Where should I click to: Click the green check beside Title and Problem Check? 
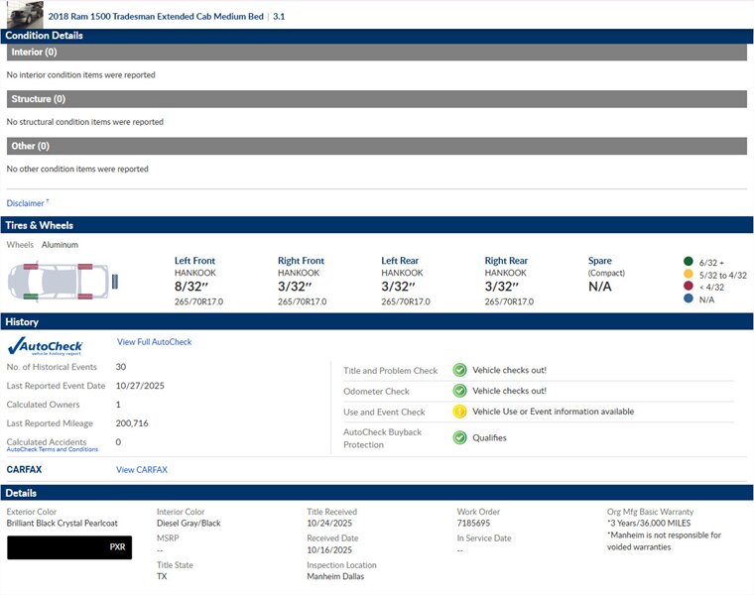(459, 370)
